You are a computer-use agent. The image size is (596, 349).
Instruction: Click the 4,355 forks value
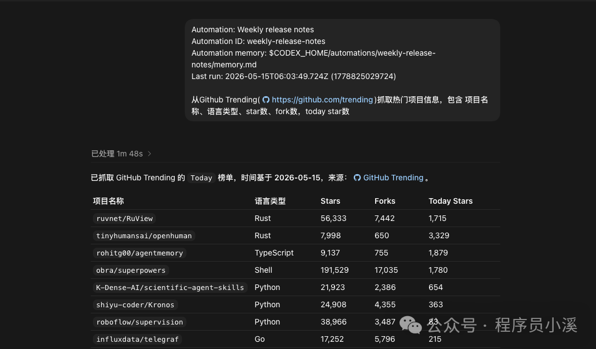click(385, 304)
